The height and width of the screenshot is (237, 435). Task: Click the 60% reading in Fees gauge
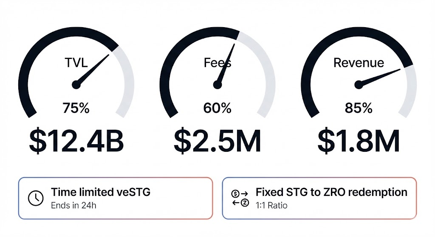click(x=217, y=108)
